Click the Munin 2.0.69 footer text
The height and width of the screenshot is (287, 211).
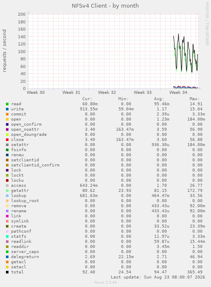pyautogui.click(x=105, y=282)
